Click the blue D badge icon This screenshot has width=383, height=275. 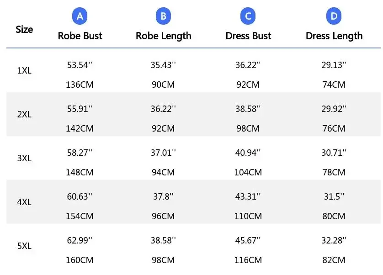(x=334, y=17)
